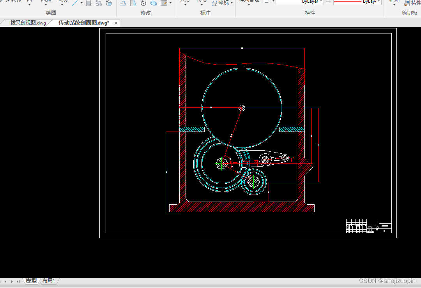Select the stretch tool icon

click(x=133, y=3)
